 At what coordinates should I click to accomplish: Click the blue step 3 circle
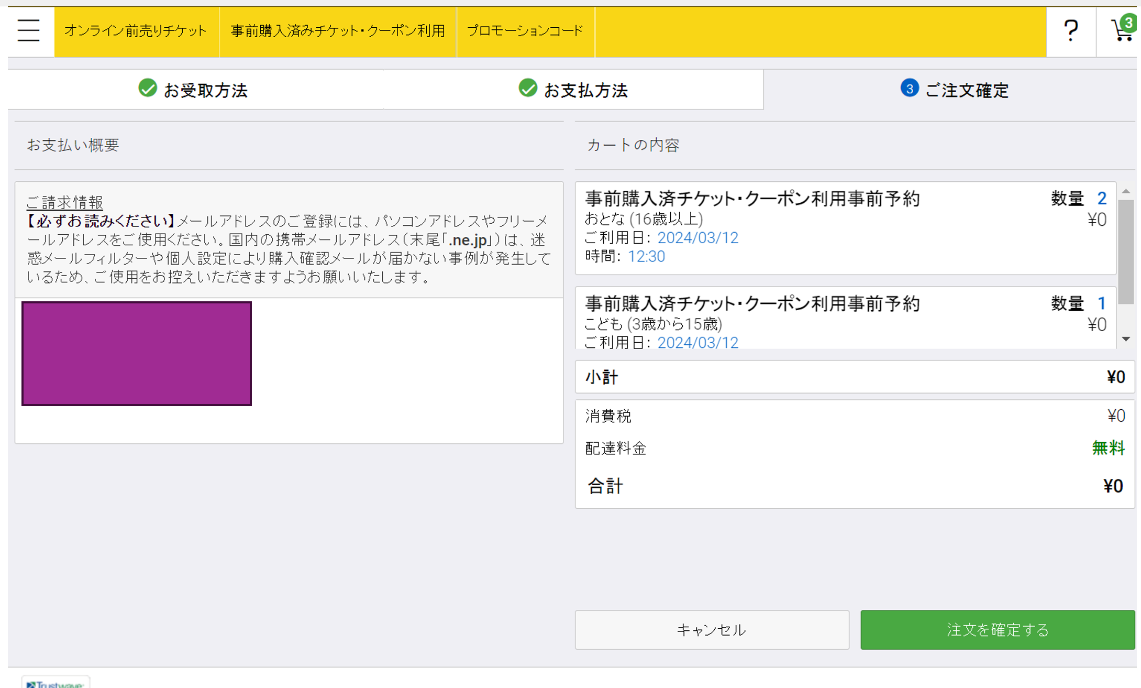(910, 88)
